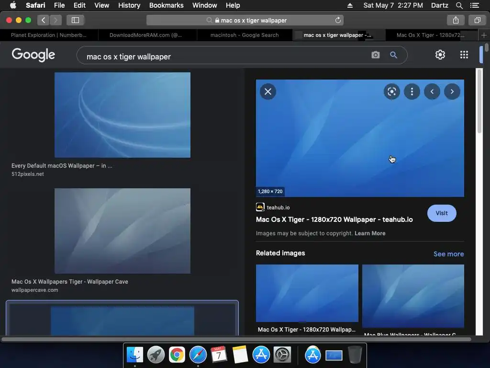Open the View menu
The height and width of the screenshot is (368, 490).
[101, 5]
